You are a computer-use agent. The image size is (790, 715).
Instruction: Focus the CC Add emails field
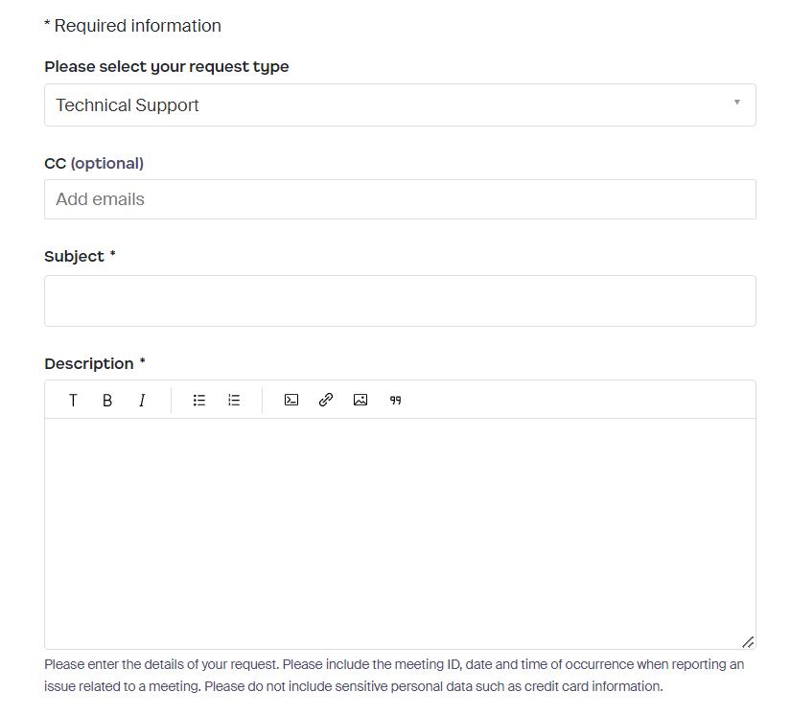coord(399,199)
